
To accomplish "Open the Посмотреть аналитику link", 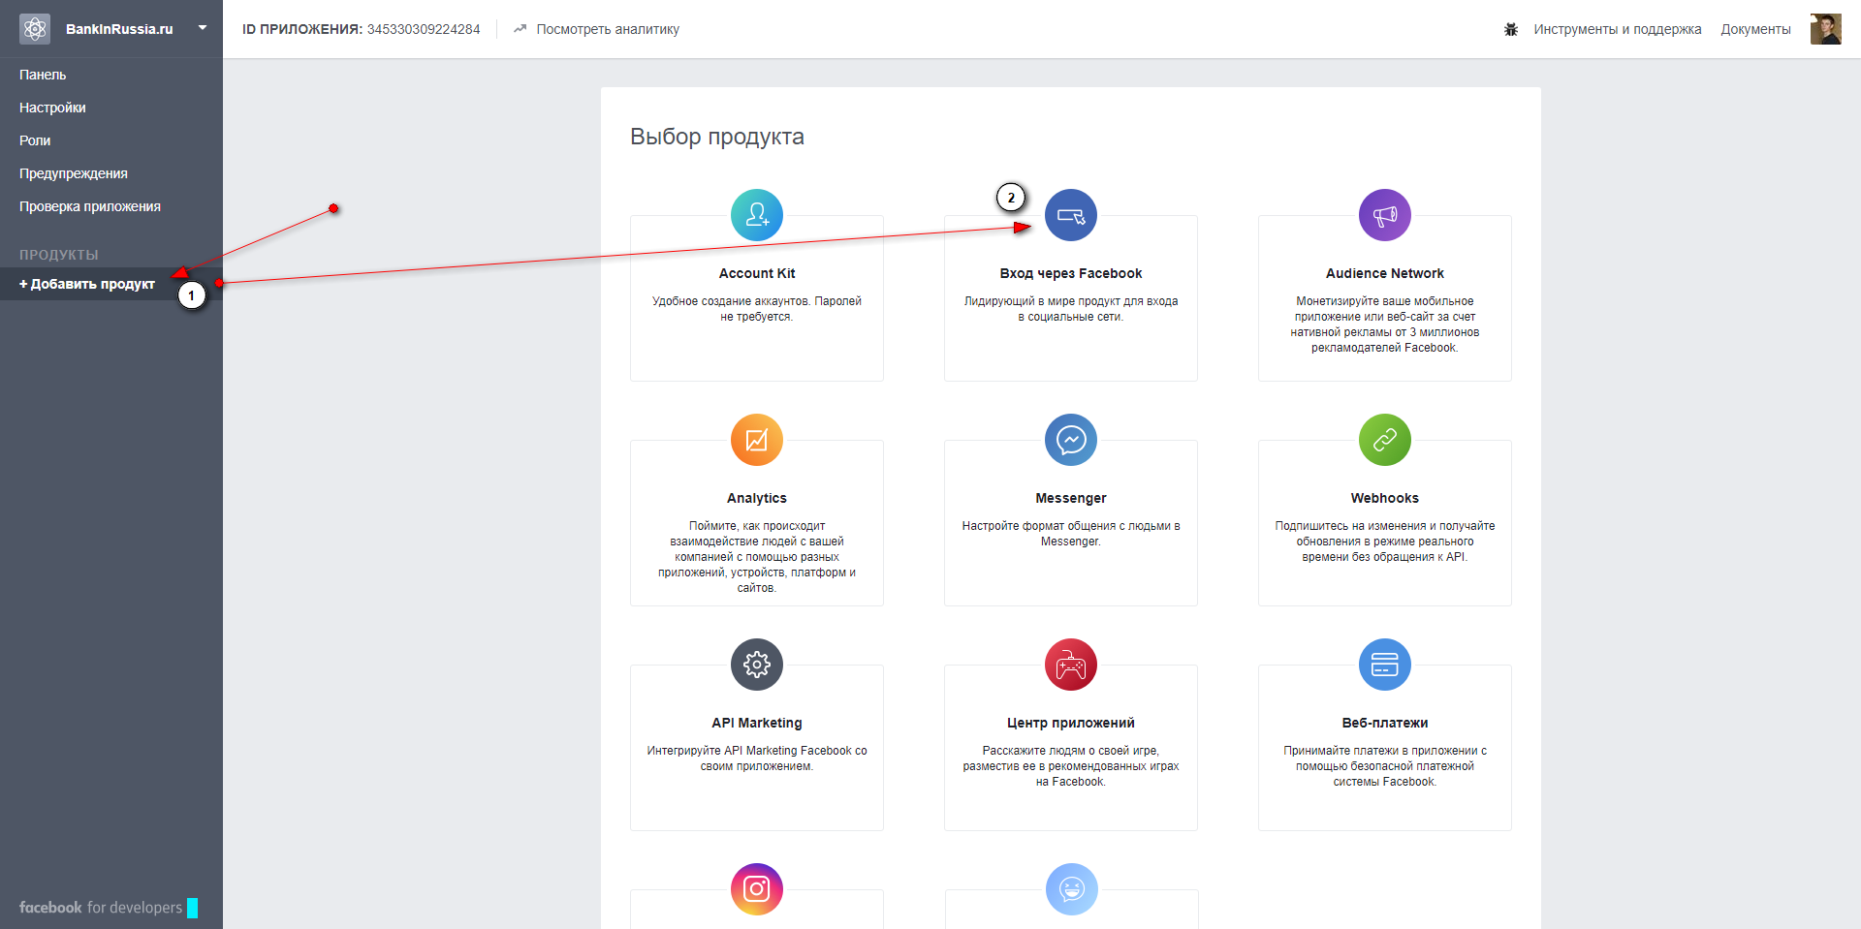I will tap(608, 29).
